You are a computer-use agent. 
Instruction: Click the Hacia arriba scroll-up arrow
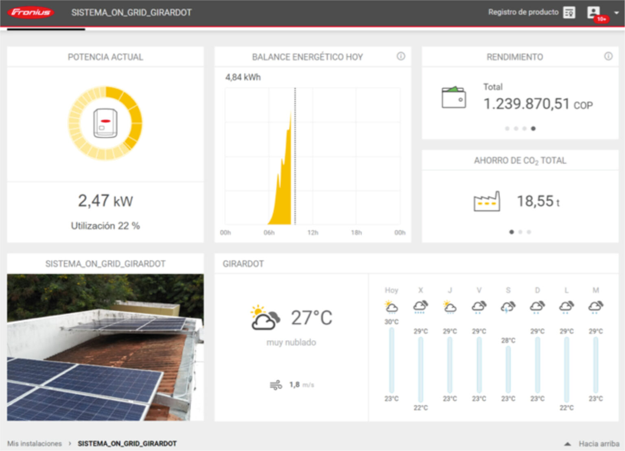(567, 444)
